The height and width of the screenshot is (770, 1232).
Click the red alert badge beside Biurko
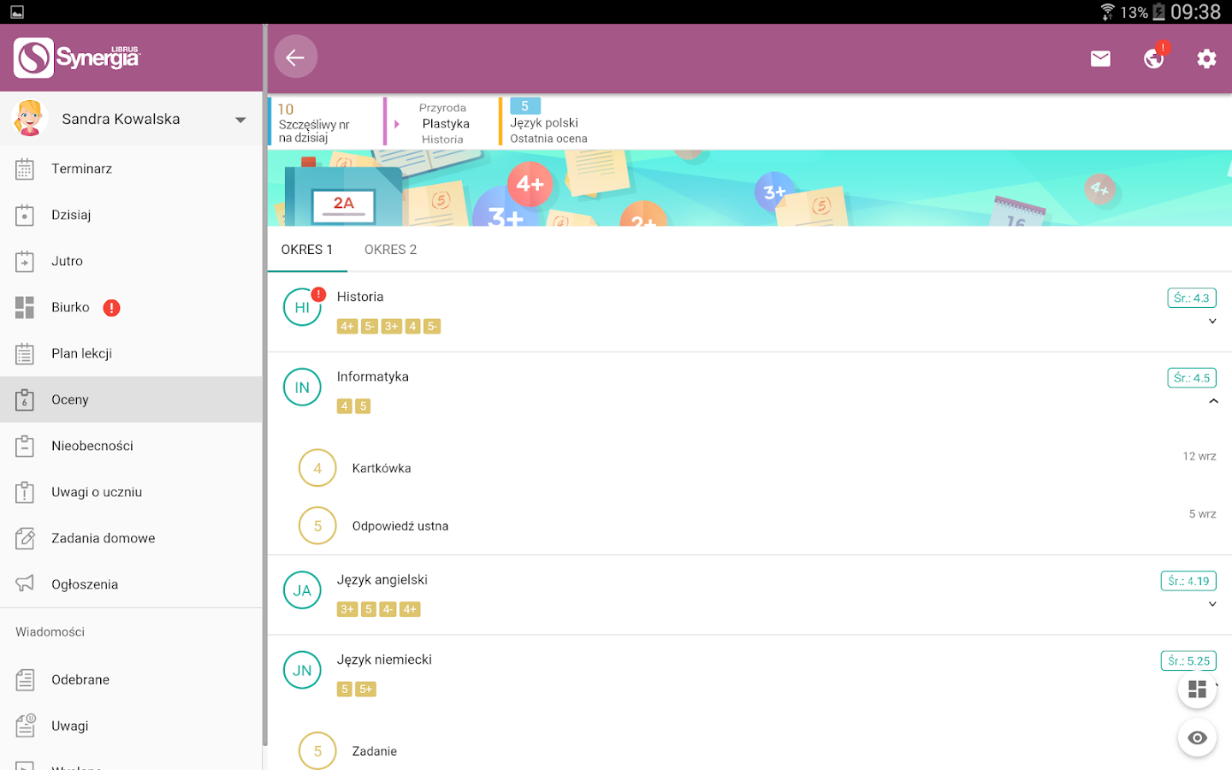pos(111,308)
